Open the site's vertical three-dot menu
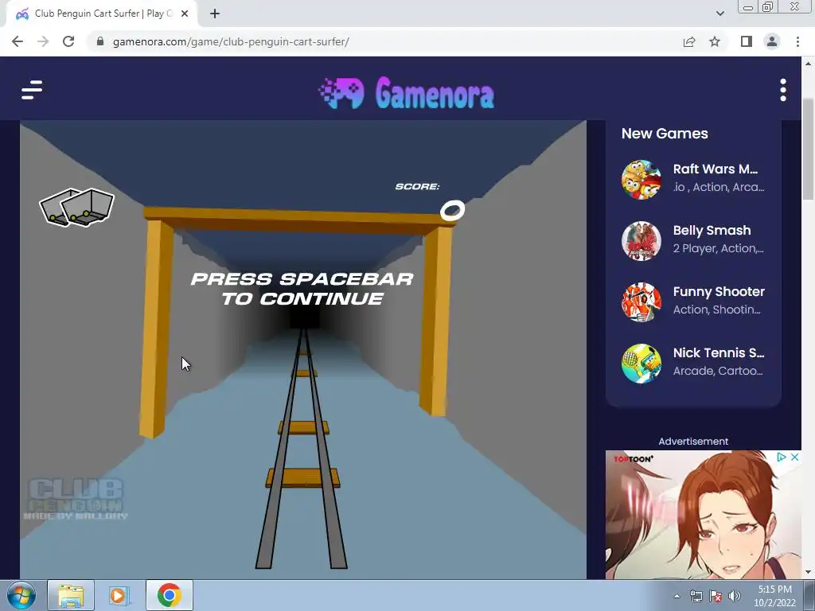 point(783,90)
